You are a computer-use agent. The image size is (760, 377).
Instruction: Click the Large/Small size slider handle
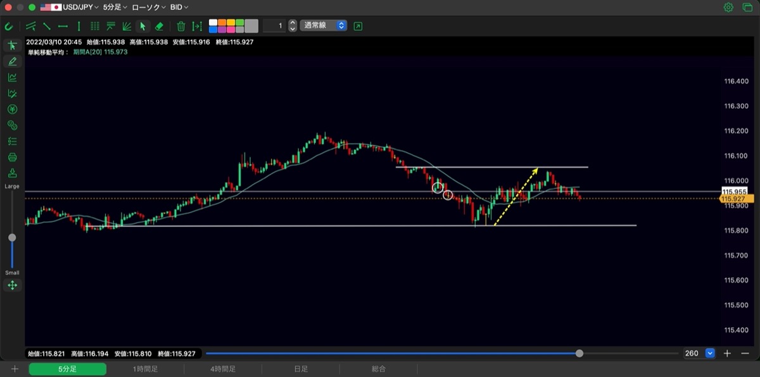[12, 237]
